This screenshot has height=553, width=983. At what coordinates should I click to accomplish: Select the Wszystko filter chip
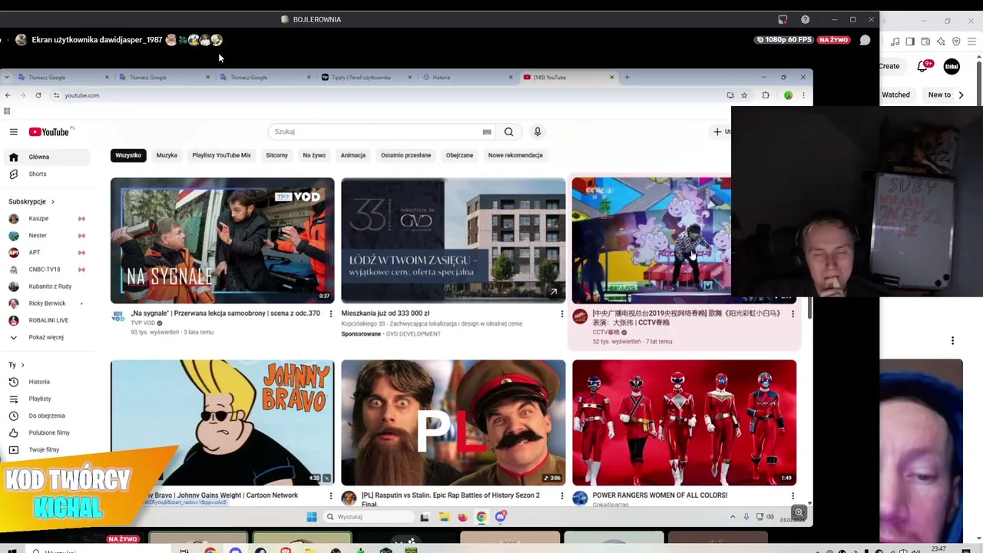(128, 155)
